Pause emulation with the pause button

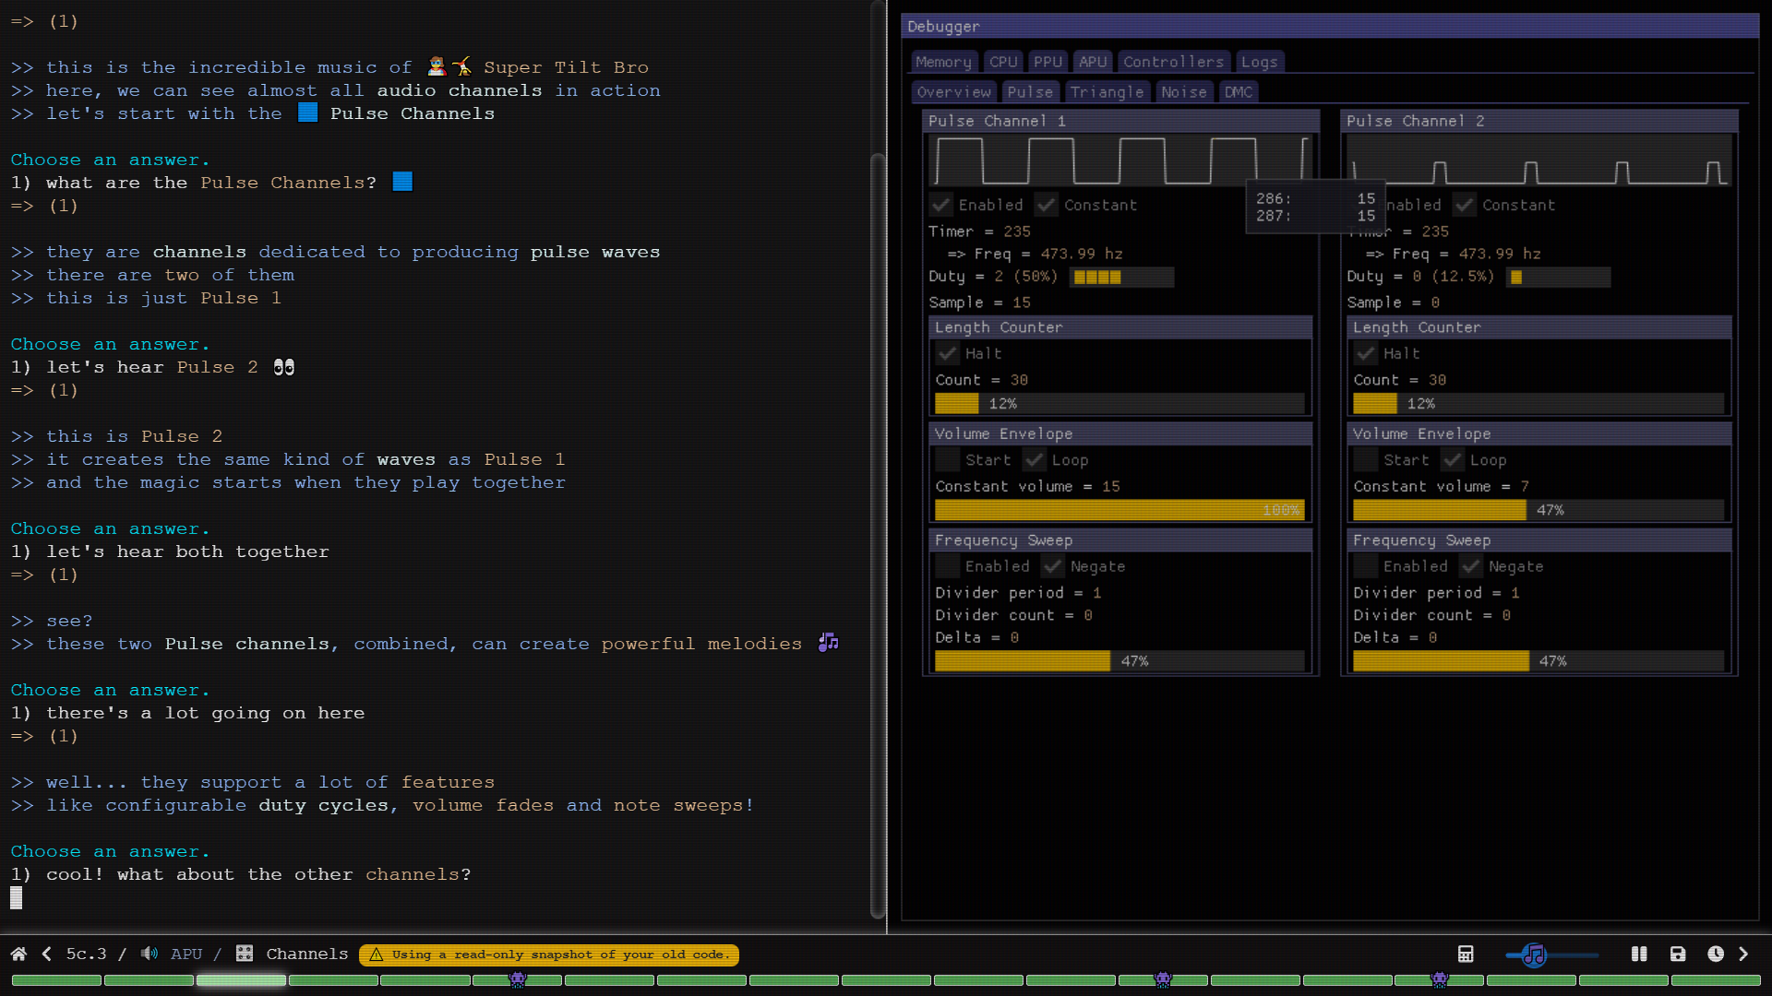pos(1639,954)
